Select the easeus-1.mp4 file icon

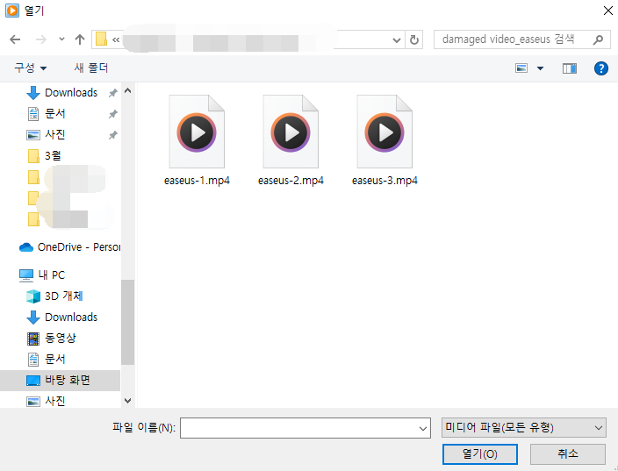click(x=197, y=132)
